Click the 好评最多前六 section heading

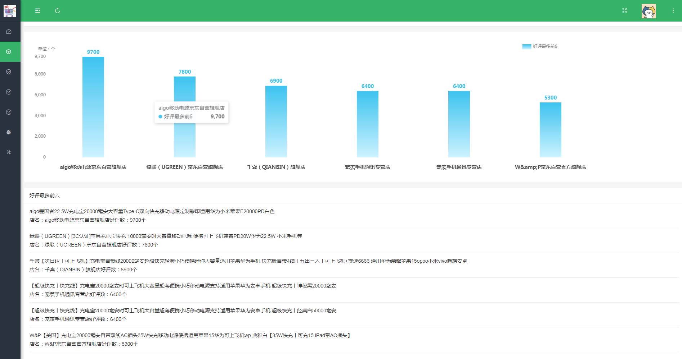pyautogui.click(x=45, y=195)
